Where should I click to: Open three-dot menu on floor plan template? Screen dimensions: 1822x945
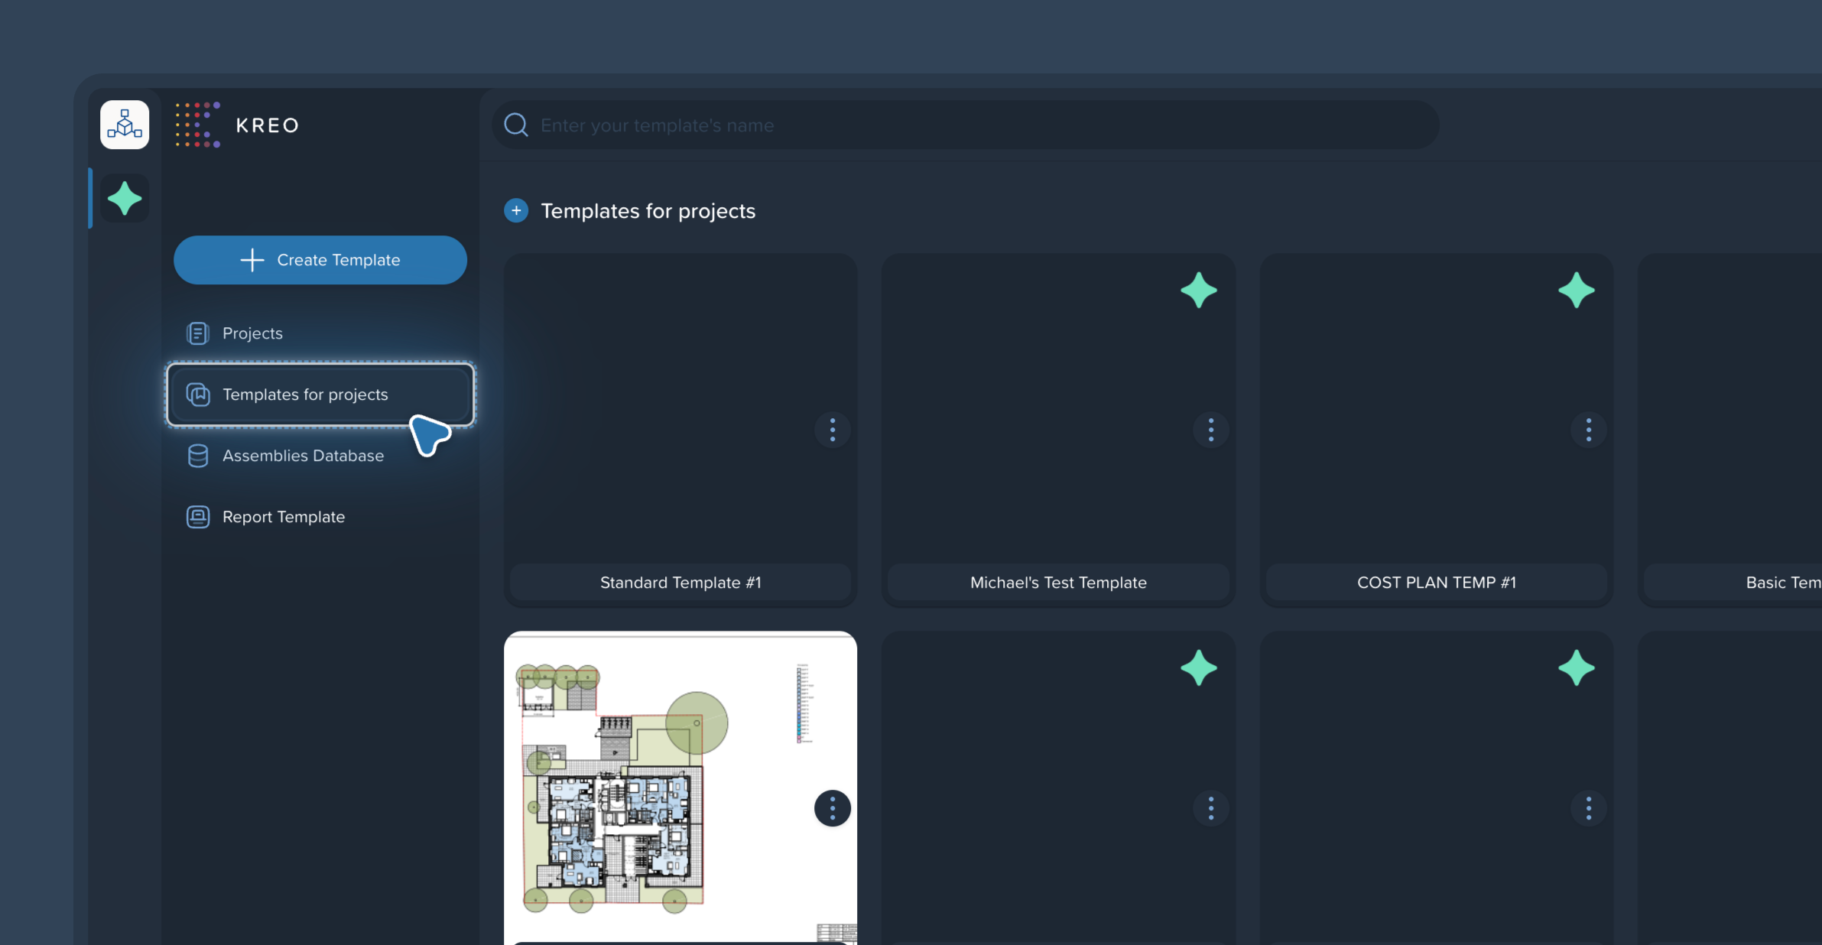[x=833, y=808]
